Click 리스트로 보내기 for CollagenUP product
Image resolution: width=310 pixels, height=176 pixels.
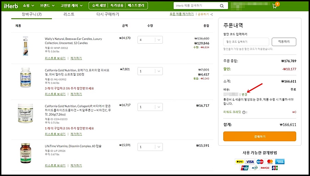(55, 134)
